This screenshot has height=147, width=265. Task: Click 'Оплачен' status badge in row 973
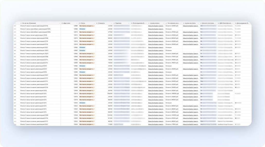pyautogui.click(x=82, y=29)
